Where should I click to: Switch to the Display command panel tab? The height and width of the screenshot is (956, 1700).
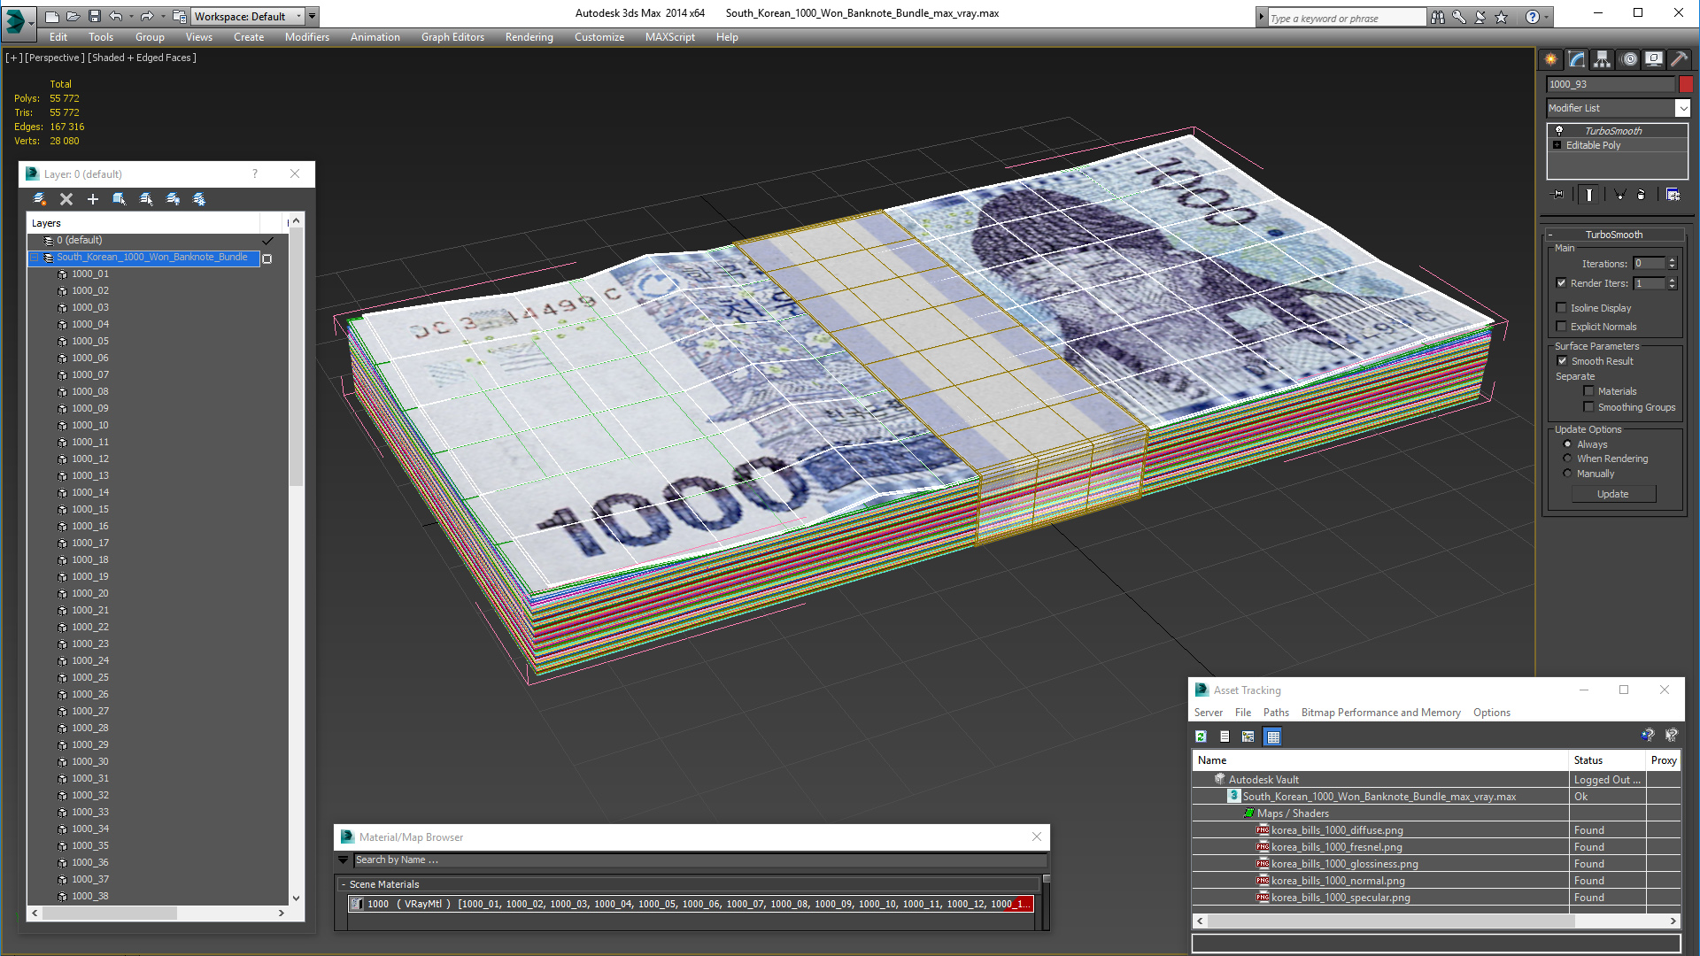pos(1654,59)
